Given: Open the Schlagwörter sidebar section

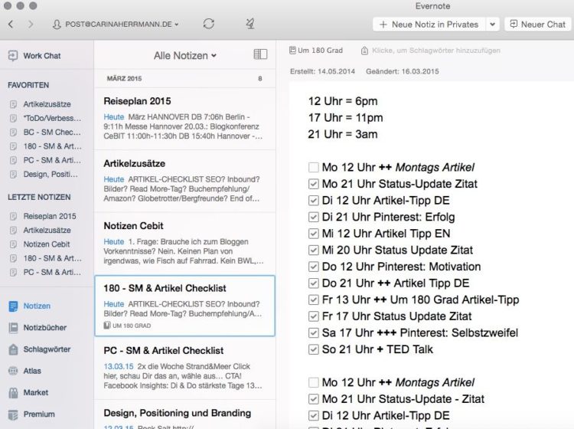Looking at the screenshot, I should click(x=39, y=349).
